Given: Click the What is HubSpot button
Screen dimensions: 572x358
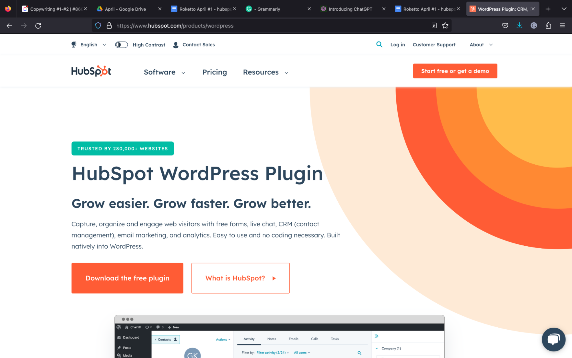Looking at the screenshot, I should coord(240,278).
